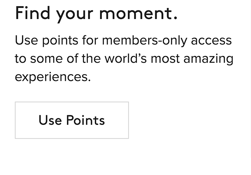Click the 'Find your moment.' heading

pyautogui.click(x=96, y=13)
